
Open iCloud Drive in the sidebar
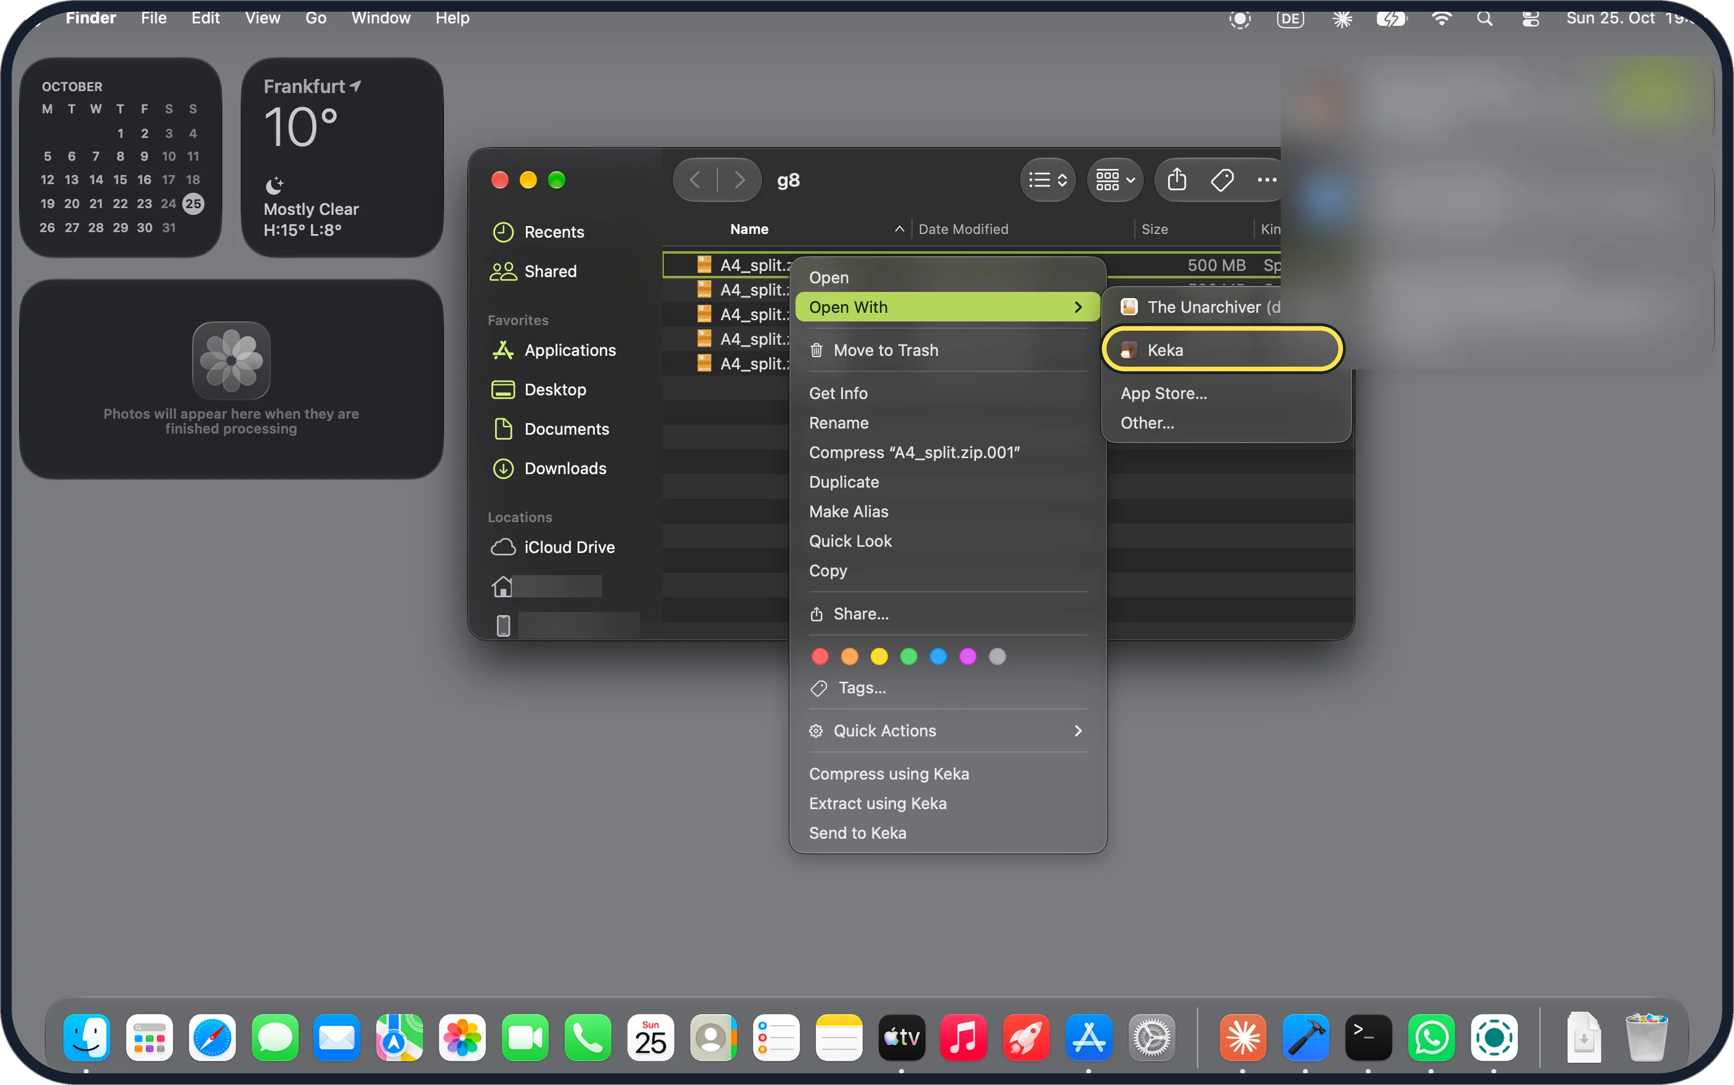tap(552, 547)
